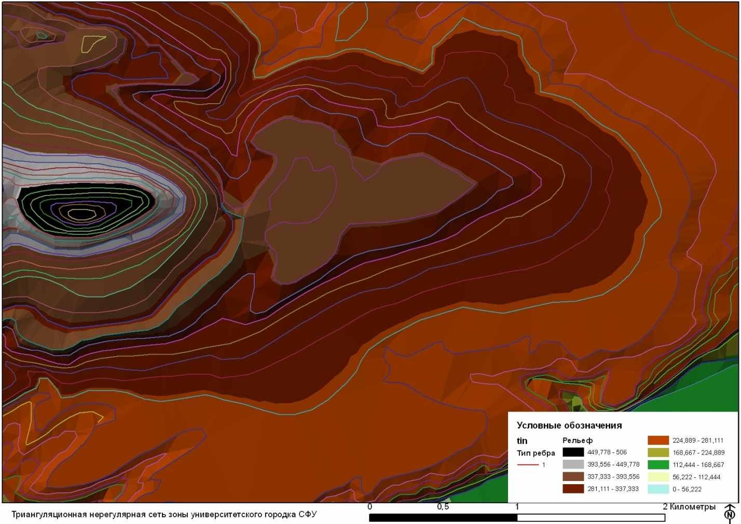Click the '168,667 - 224,889' range label
741x524 pixels.
[x=698, y=452]
